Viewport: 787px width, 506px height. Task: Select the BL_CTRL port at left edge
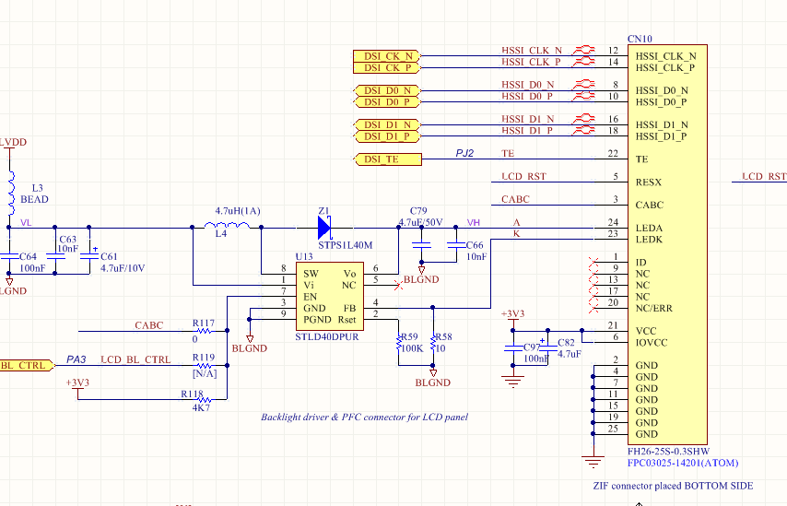click(24, 365)
